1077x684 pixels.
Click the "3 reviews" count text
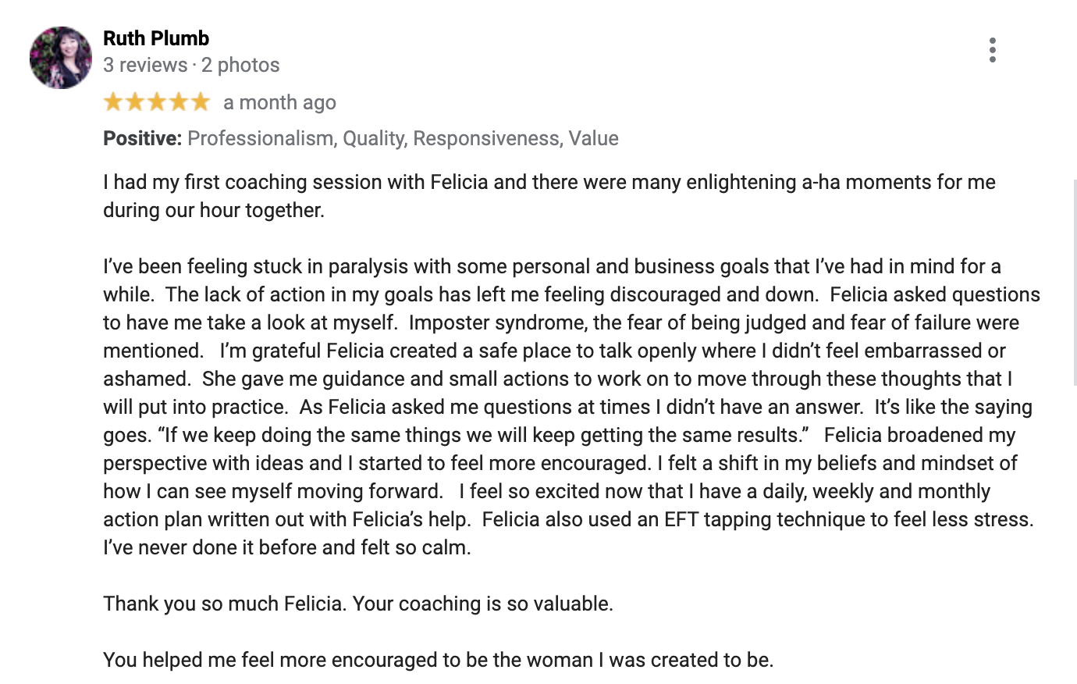click(145, 65)
